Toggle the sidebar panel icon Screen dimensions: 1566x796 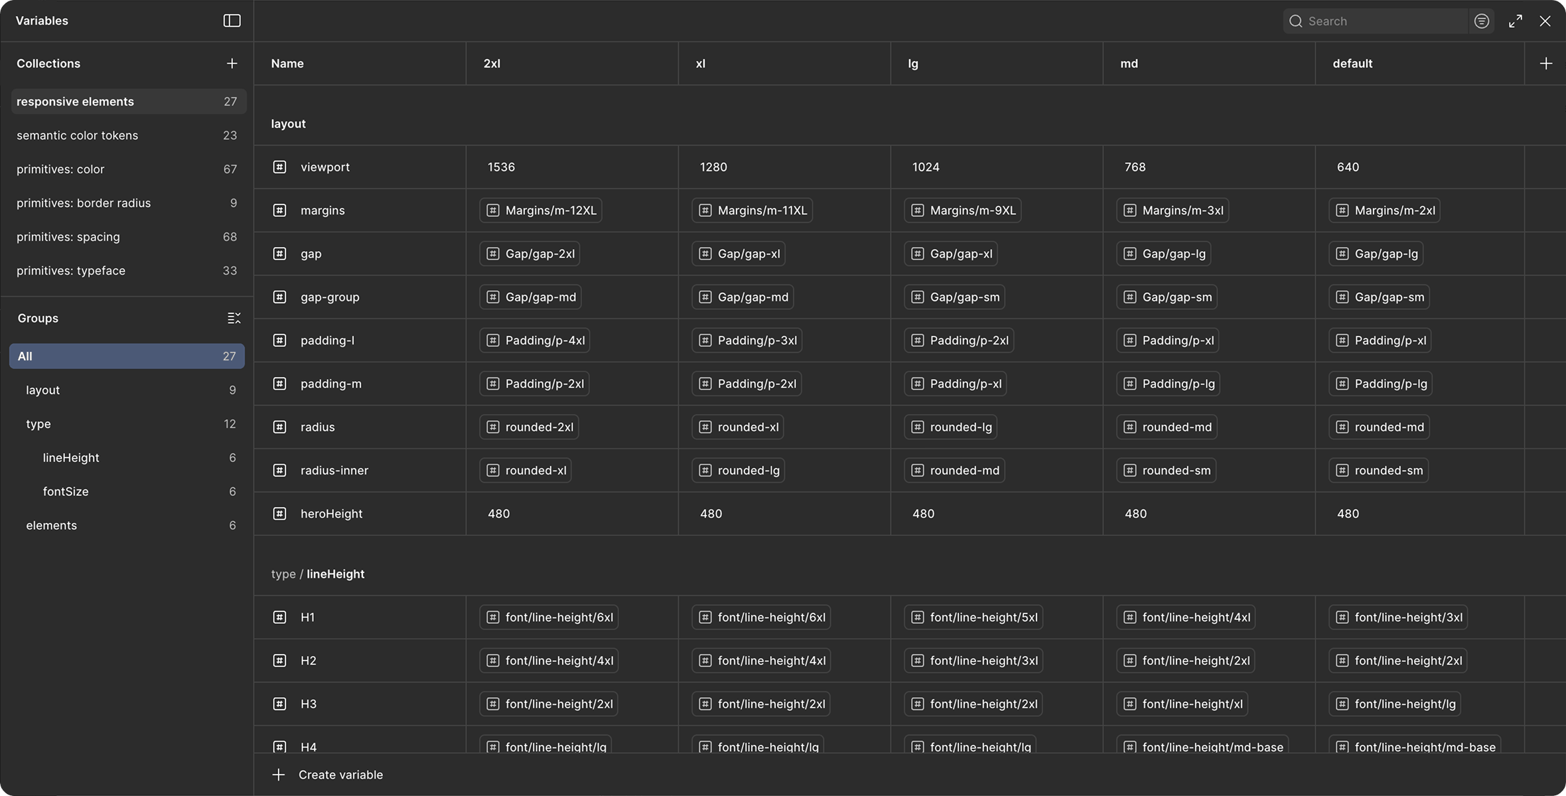tap(232, 21)
